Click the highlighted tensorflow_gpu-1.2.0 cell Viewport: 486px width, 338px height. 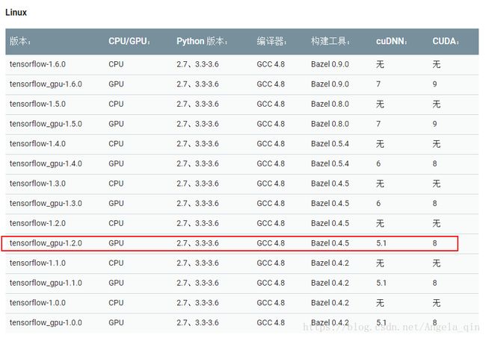[46, 243]
